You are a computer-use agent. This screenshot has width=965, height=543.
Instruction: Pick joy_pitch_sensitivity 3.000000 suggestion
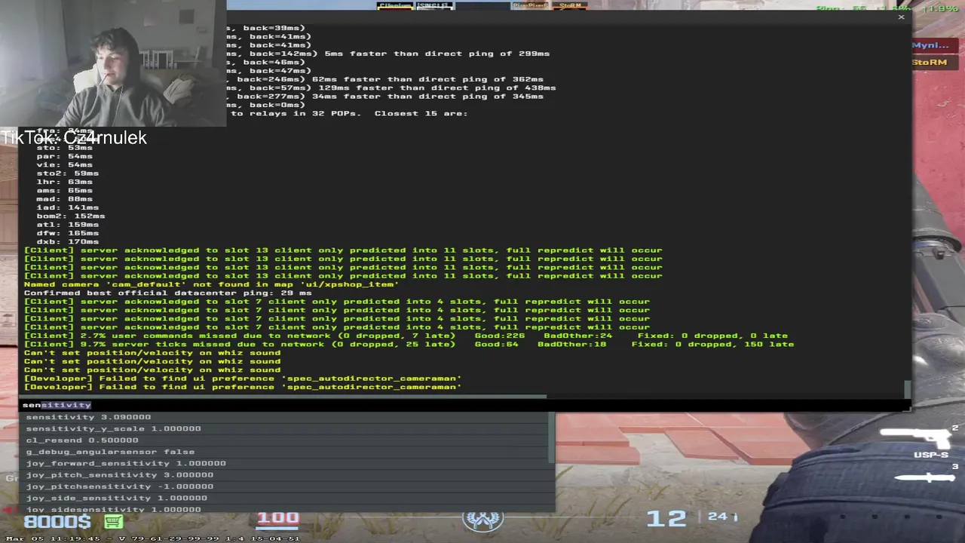119,475
